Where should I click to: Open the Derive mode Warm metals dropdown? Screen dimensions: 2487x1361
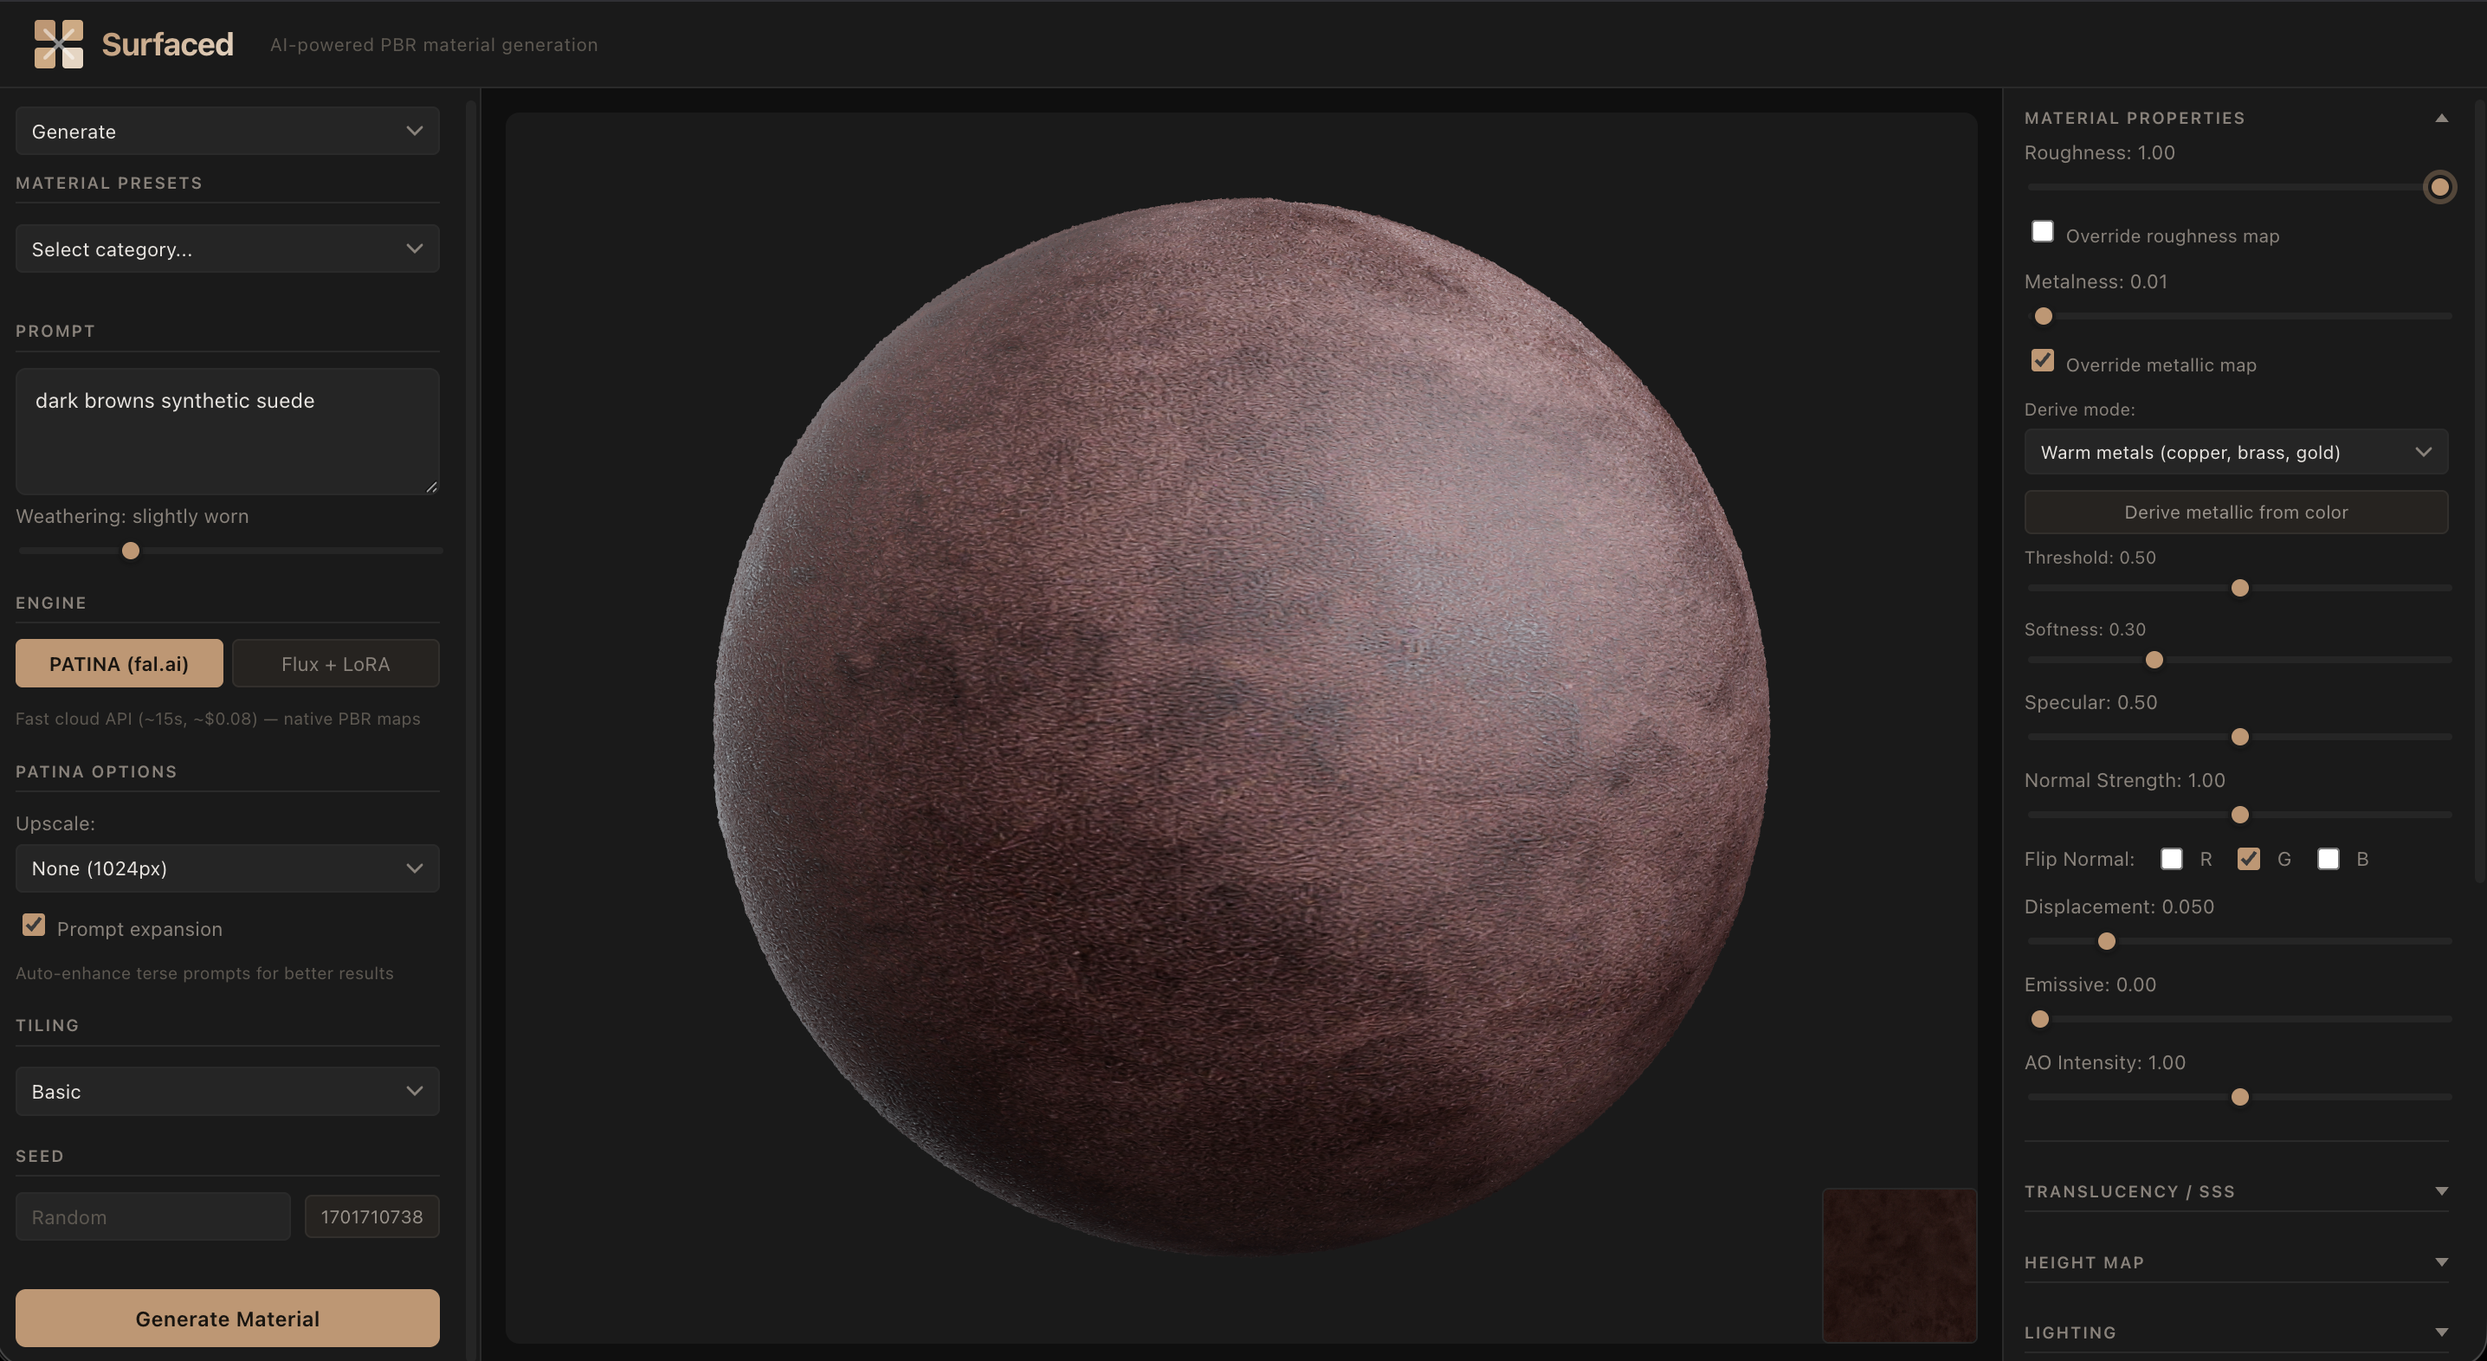[x=2235, y=452]
